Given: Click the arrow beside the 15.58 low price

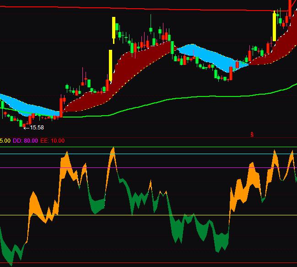Looking at the screenshot, I should point(27,128).
